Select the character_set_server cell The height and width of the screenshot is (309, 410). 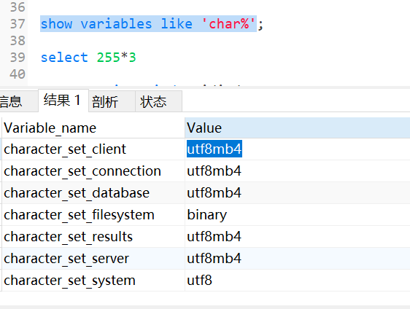click(x=93, y=259)
